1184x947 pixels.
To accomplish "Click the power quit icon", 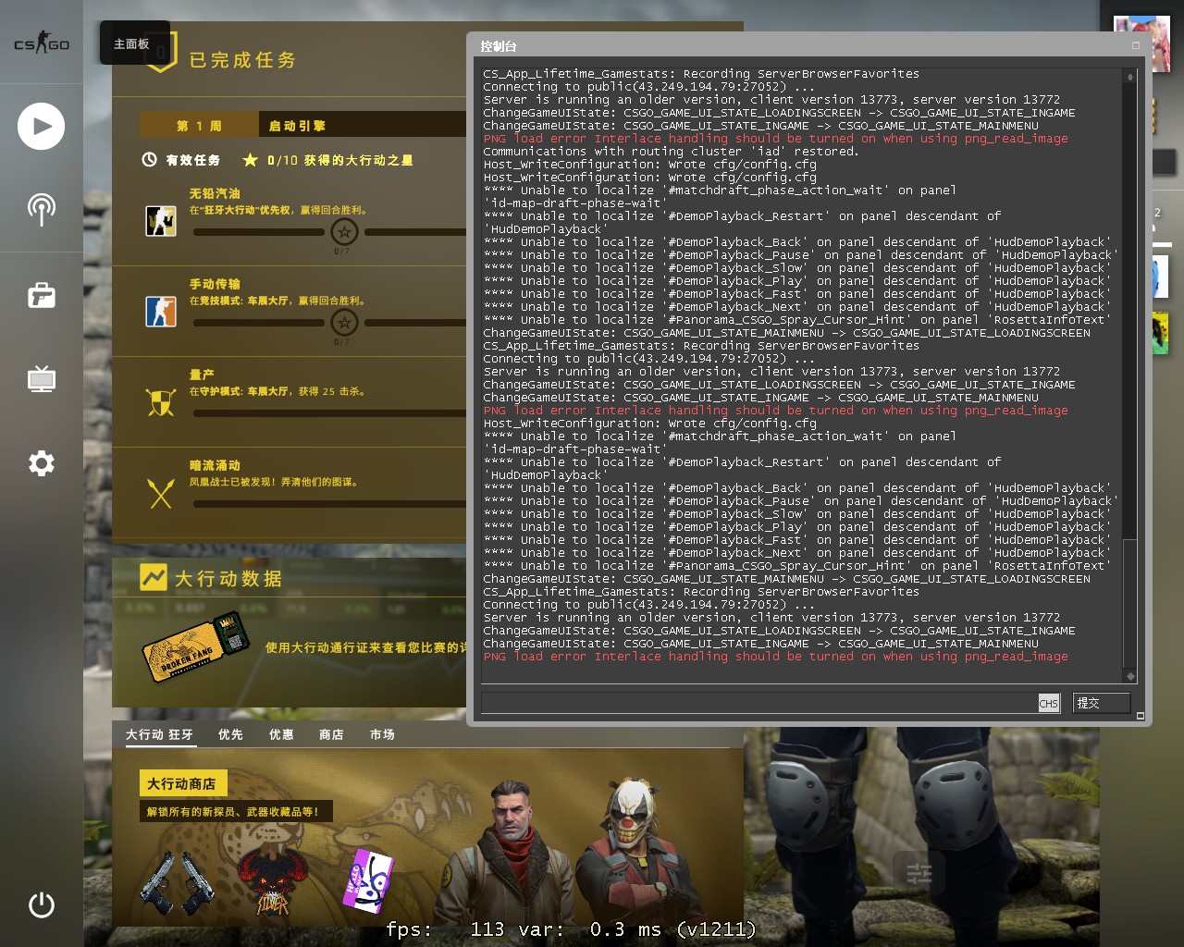I will tap(41, 904).
